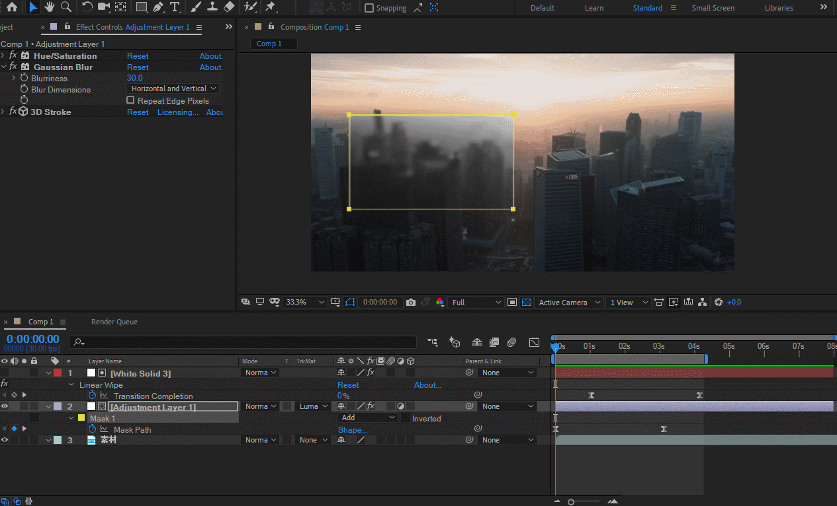The width and height of the screenshot is (837, 506).
Task: Hide the 素材 layer visibility
Action: pyautogui.click(x=5, y=440)
